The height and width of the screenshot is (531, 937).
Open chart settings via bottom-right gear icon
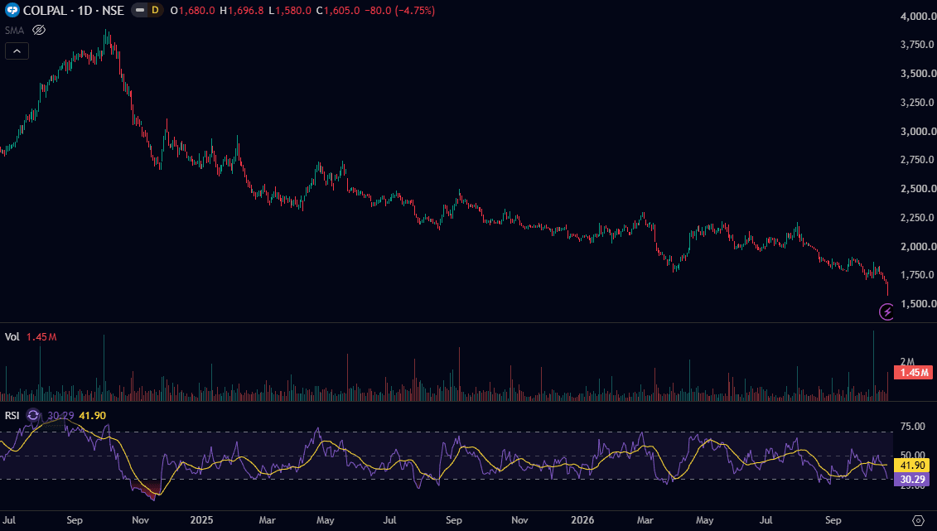coord(919,520)
